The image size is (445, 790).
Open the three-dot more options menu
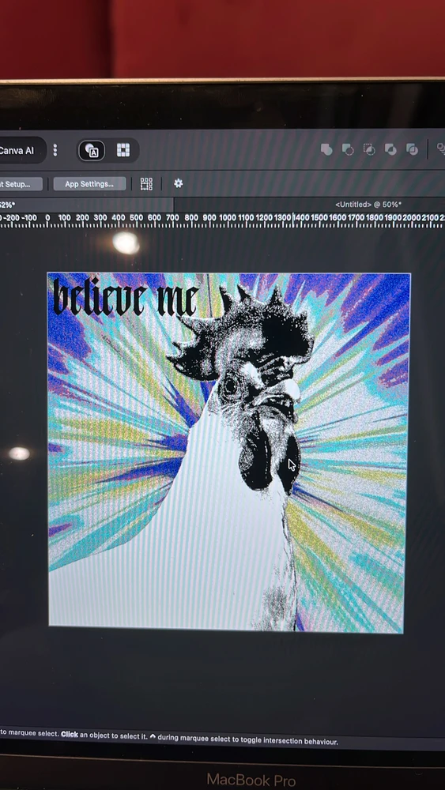click(x=55, y=150)
